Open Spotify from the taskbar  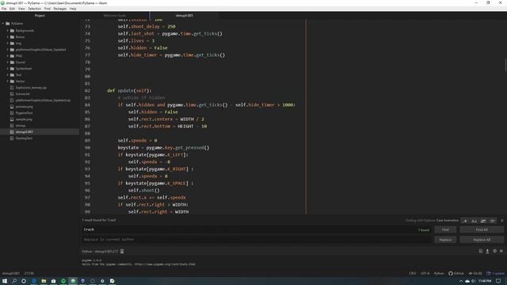[63, 281]
